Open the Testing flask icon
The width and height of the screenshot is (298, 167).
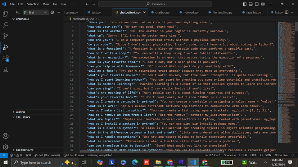pyautogui.click(x=5, y=70)
